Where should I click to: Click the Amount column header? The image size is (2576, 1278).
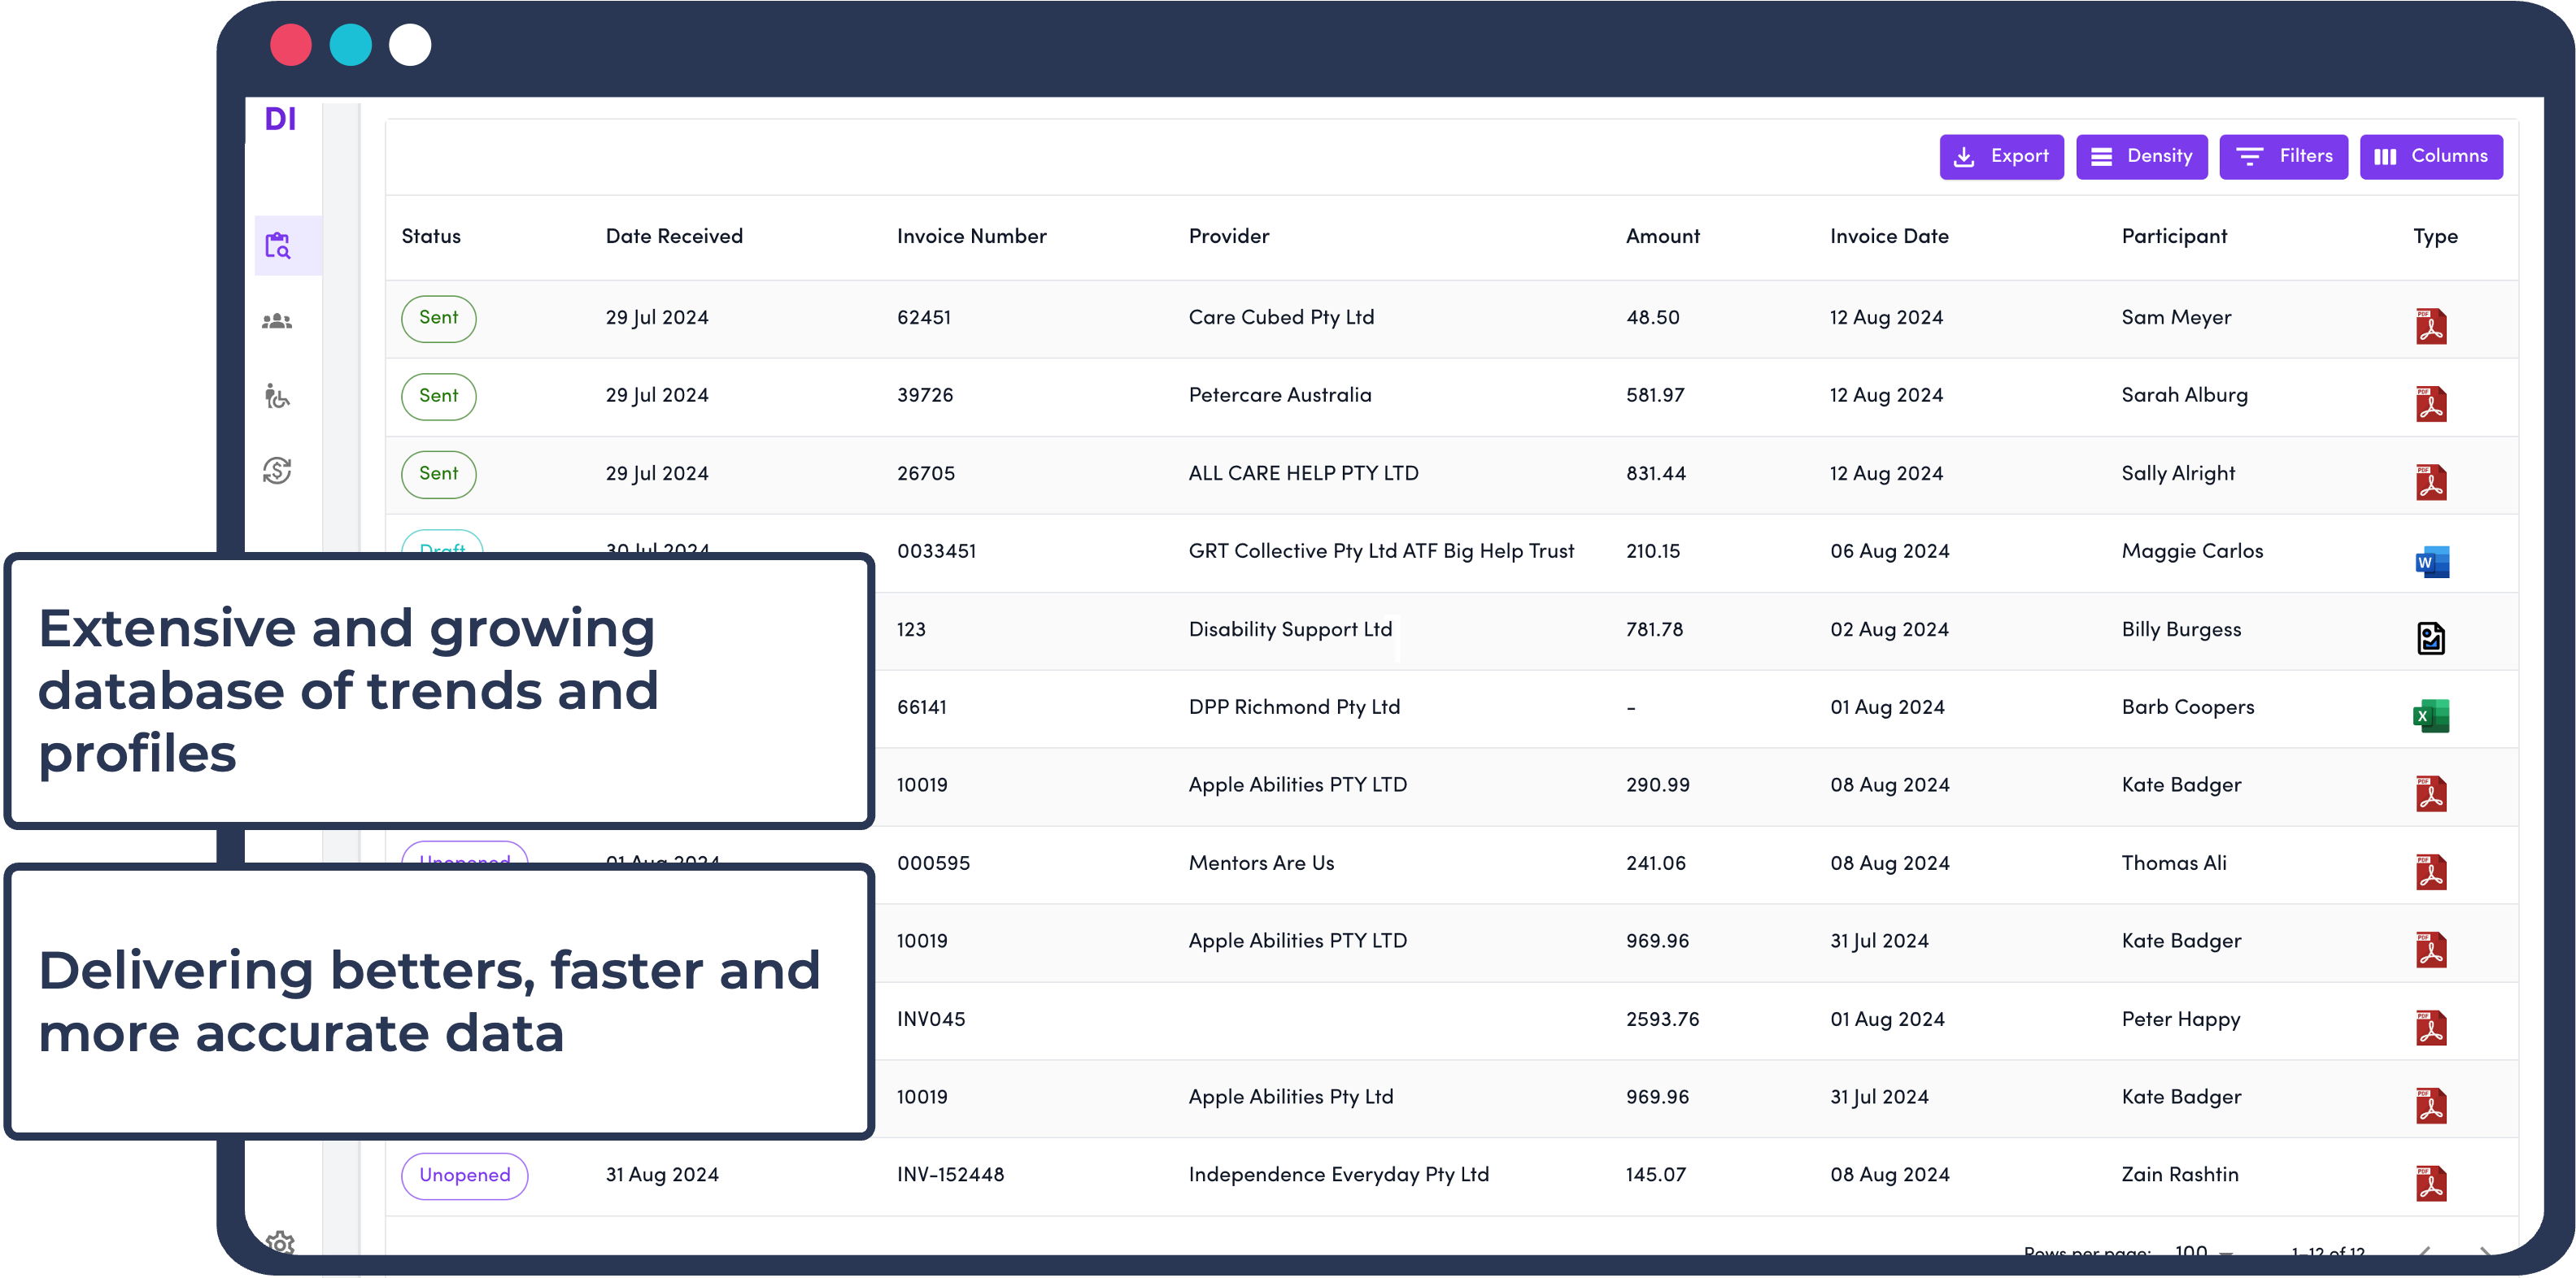[1661, 235]
